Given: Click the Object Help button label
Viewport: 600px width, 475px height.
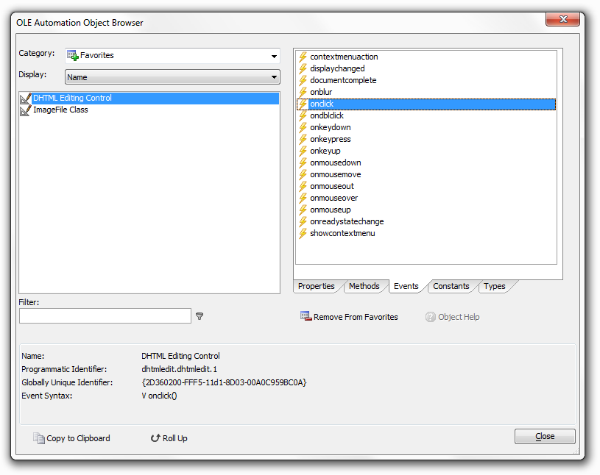Looking at the screenshot, I should coord(459,317).
